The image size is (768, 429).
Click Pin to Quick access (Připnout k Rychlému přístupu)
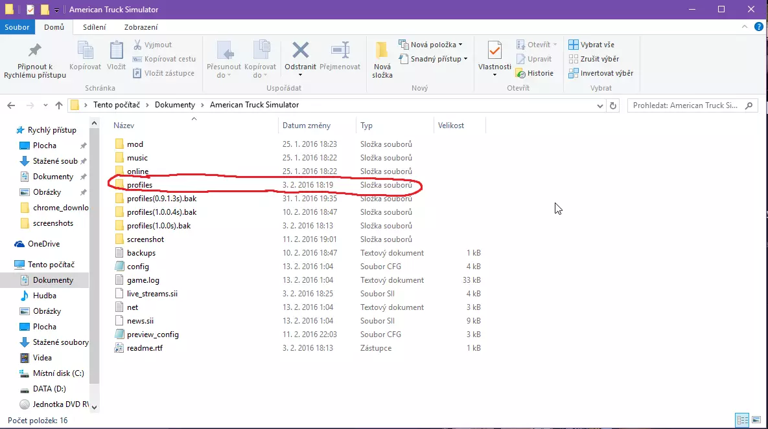(x=35, y=60)
